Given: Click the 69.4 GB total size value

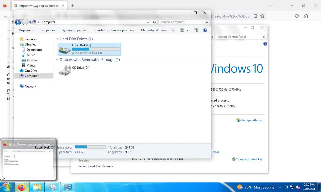Looking at the screenshot, I should point(129,147).
